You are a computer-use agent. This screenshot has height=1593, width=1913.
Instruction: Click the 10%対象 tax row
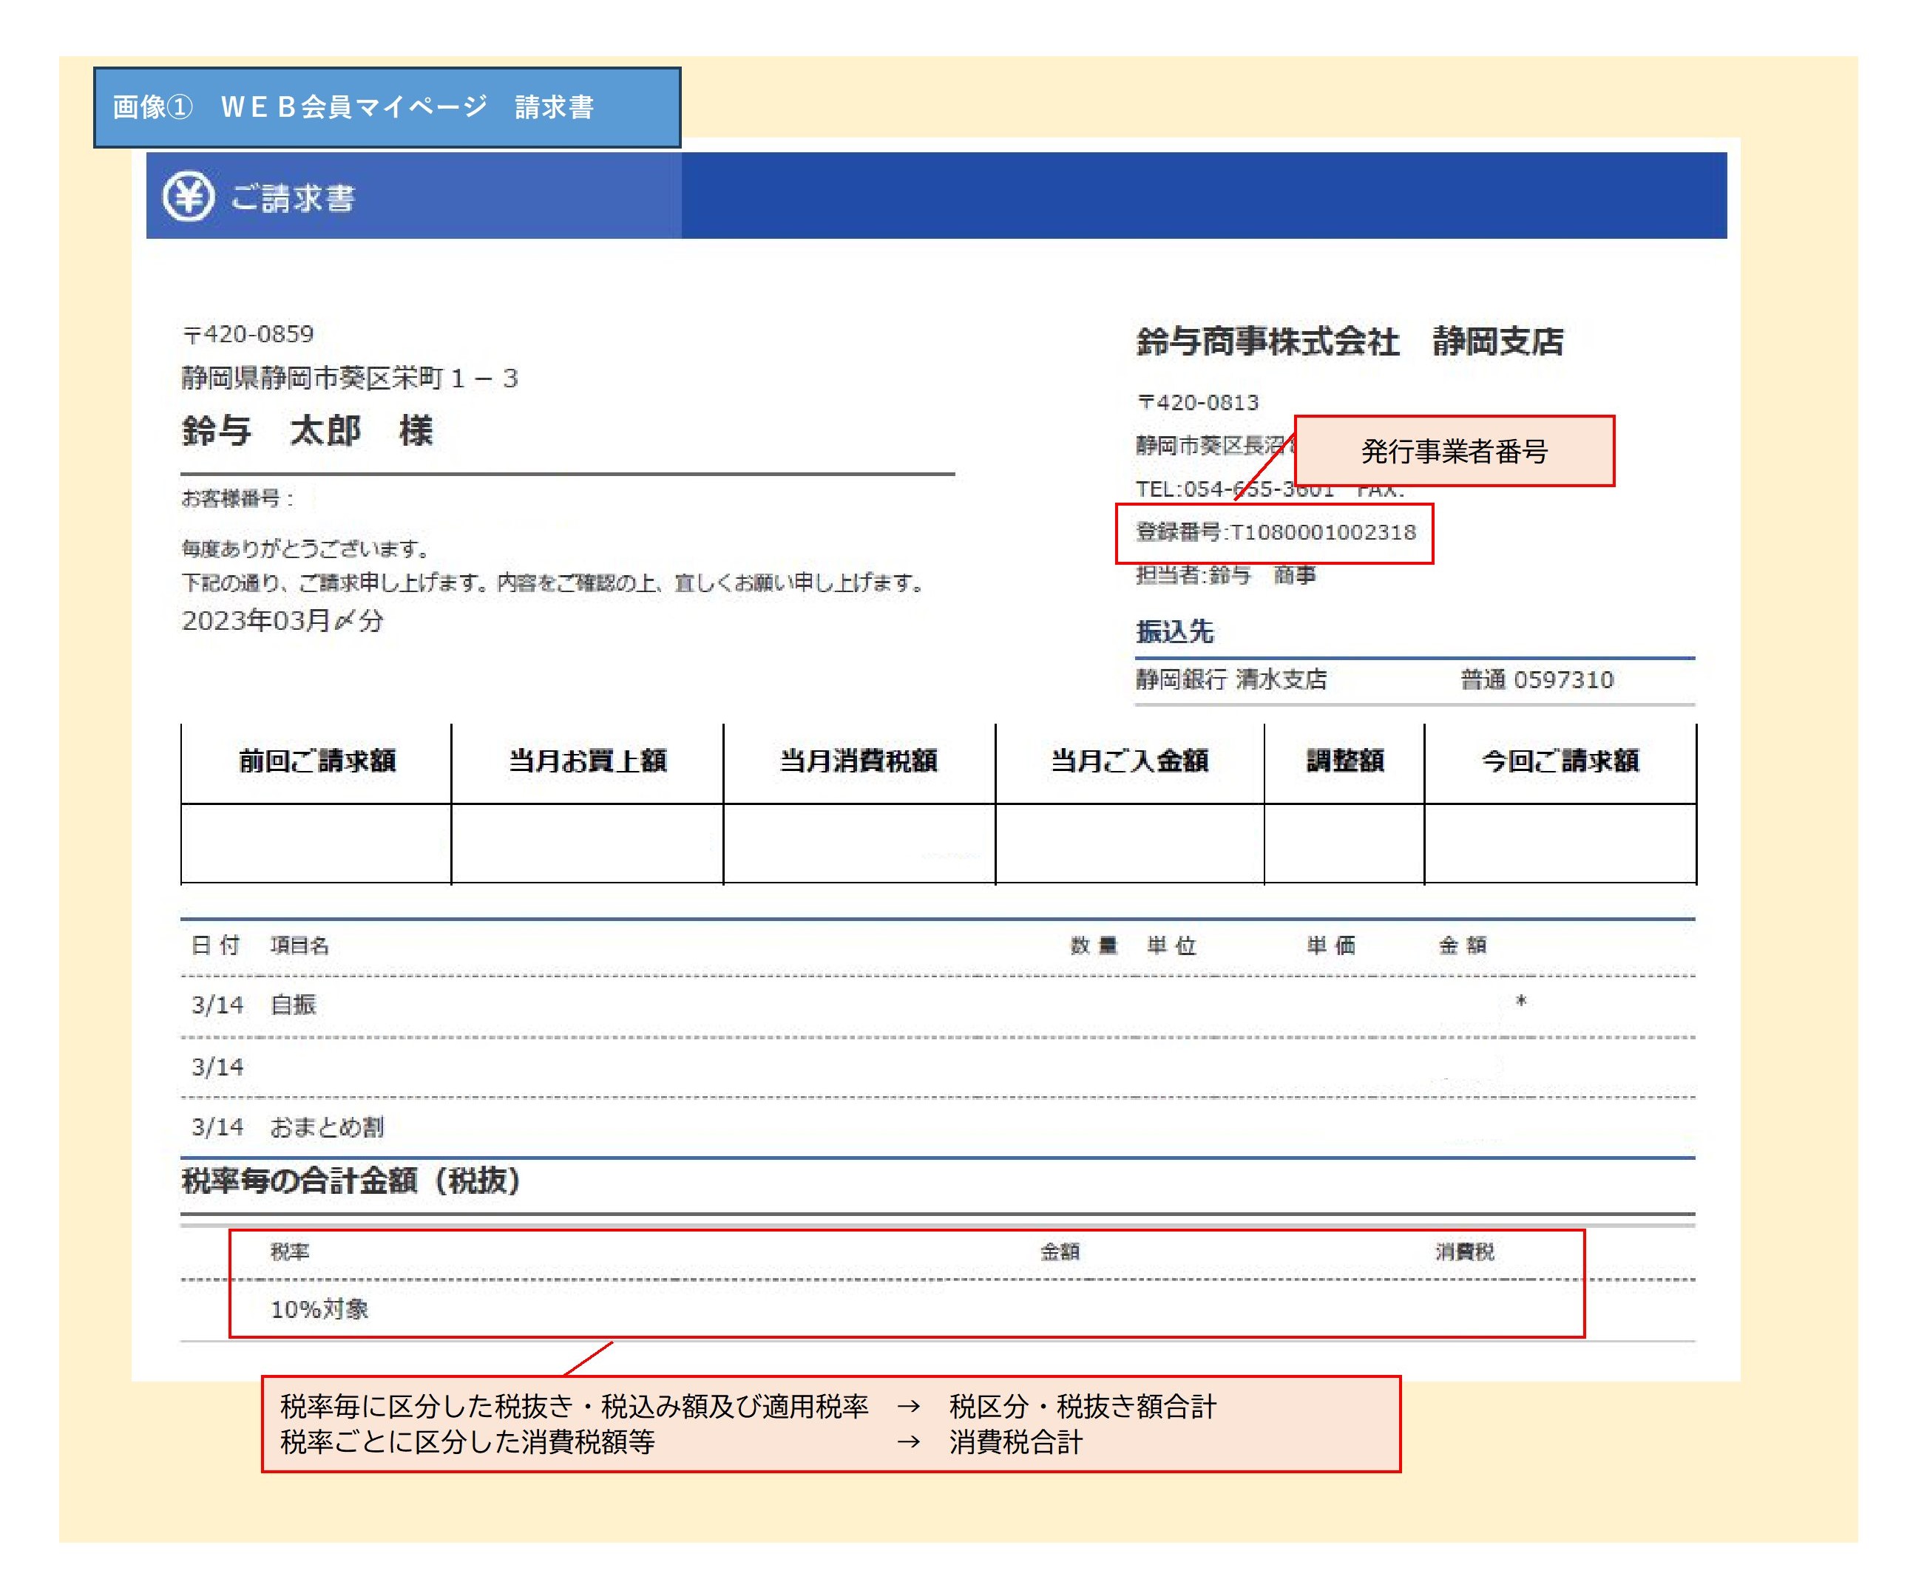click(x=938, y=1310)
